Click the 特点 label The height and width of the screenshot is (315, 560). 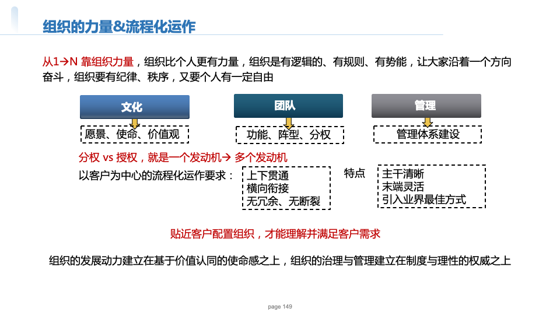tap(354, 174)
